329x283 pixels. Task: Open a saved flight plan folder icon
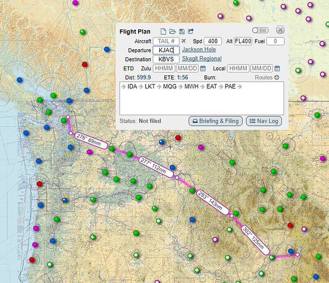tap(173, 32)
